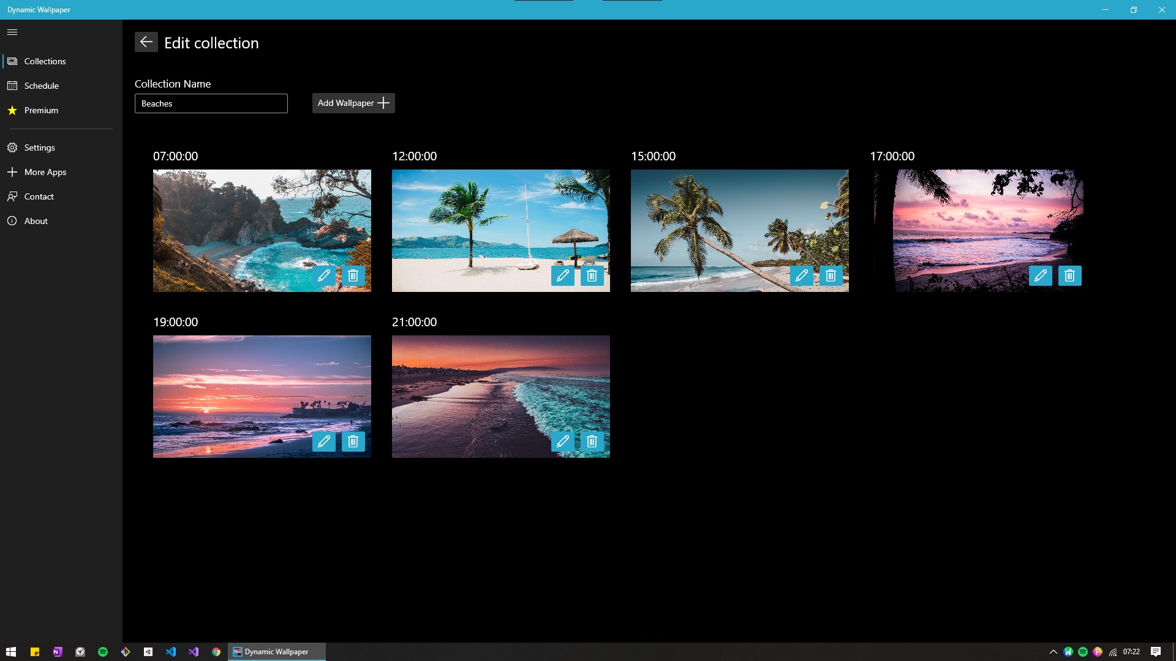Screen dimensions: 1176x661
Task: Delete the 21:00:00 shoreline wallpaper
Action: pyautogui.click(x=592, y=441)
